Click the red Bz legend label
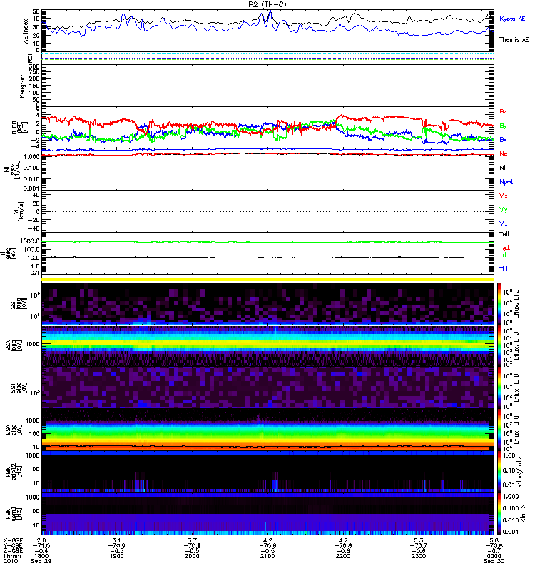 503,111
